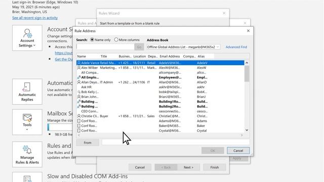324x182 pixels.
Task: Sort by Alias column header
Action: tap(201, 56)
